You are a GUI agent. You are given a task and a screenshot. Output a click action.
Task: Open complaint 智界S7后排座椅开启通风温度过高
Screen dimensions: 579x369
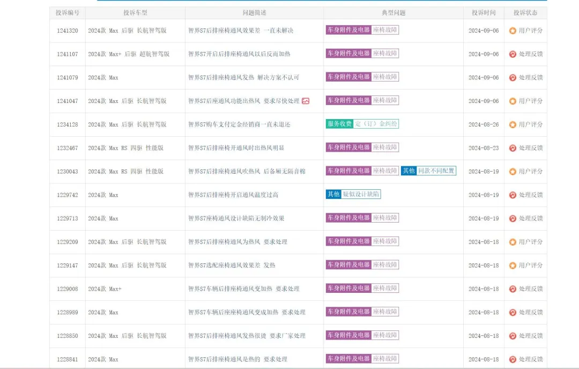(x=233, y=195)
